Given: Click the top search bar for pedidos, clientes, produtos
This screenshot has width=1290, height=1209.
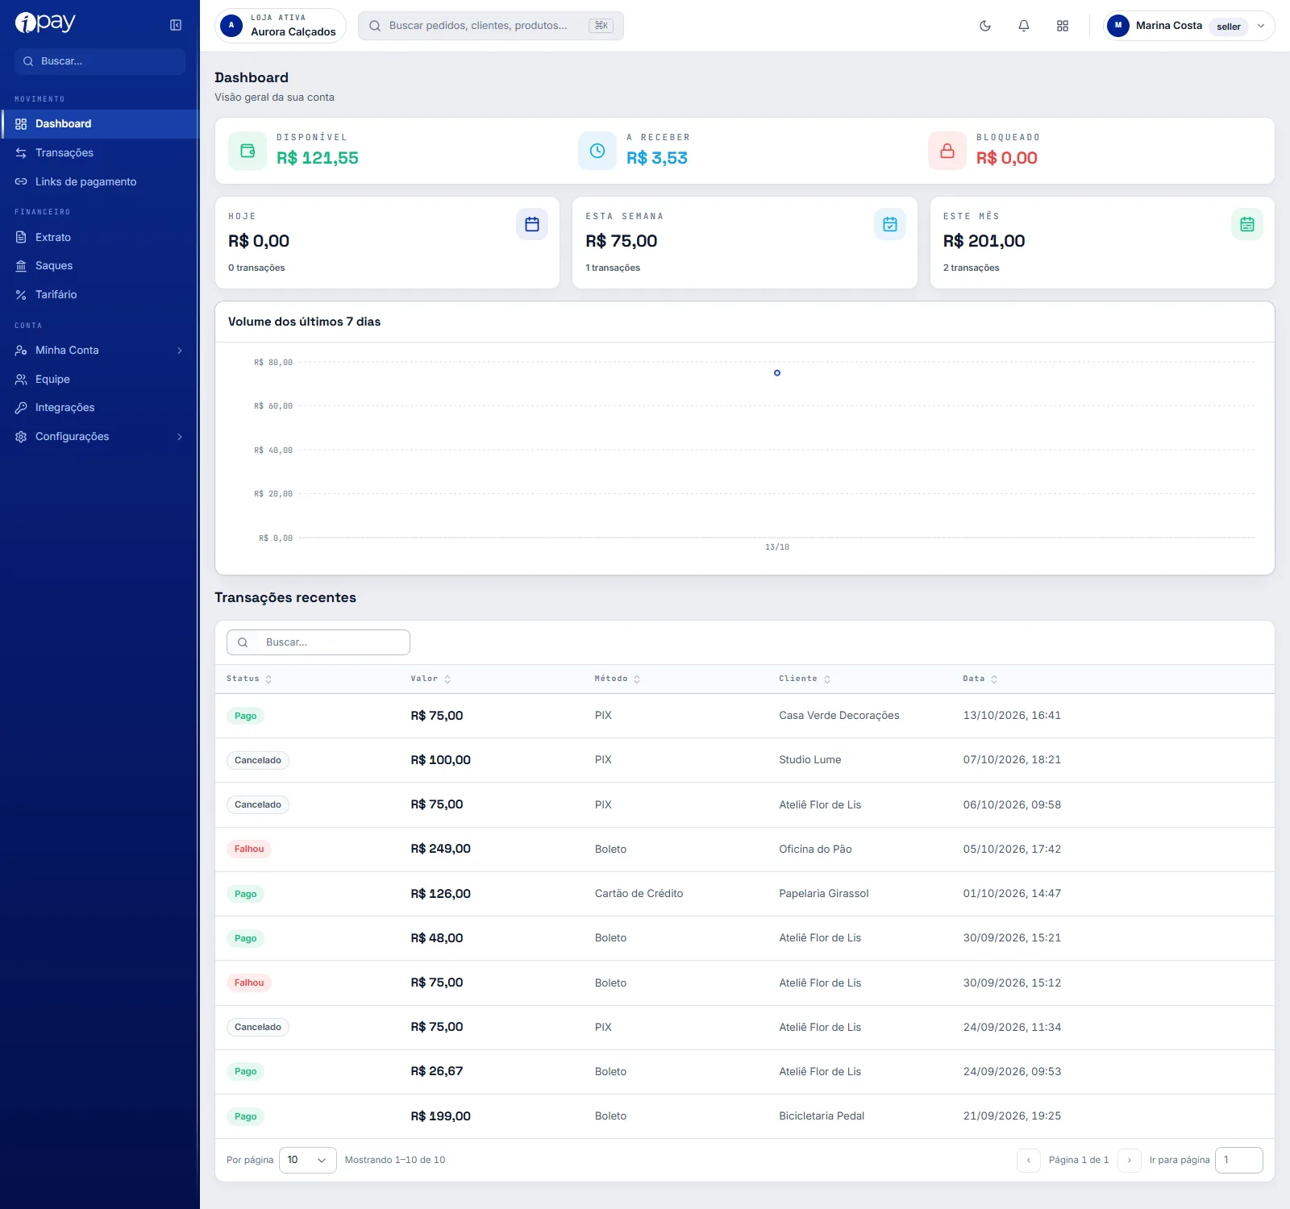Looking at the screenshot, I should click(491, 26).
